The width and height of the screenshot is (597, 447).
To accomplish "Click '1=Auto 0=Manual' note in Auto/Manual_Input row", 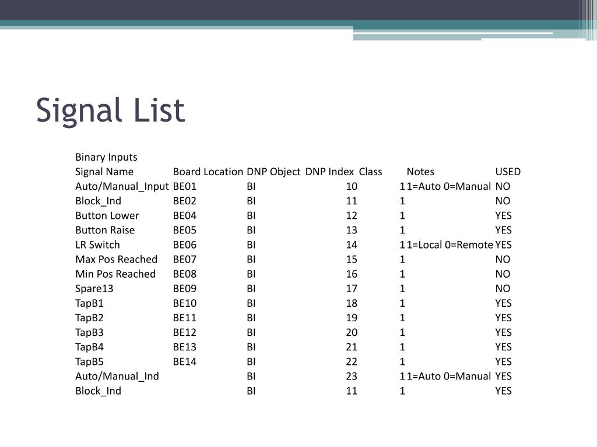I will click(448, 187).
